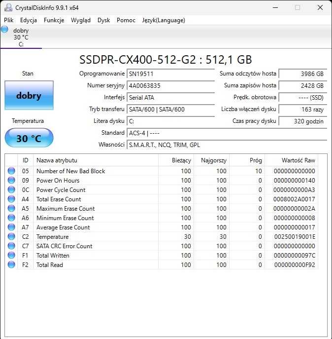Select the SATA CRC Error Count attribute name
Viewport: 332px width, 339px height.
pyautogui.click(x=64, y=246)
